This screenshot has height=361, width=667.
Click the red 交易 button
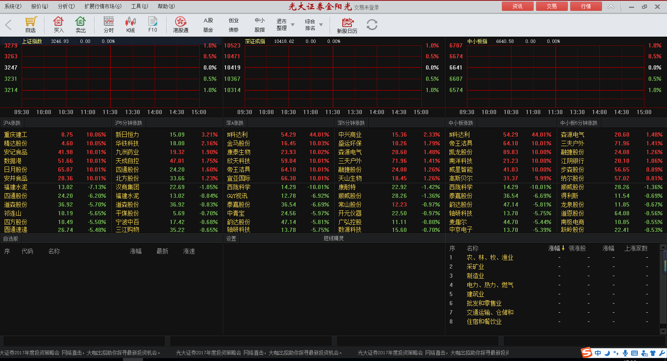552,6
